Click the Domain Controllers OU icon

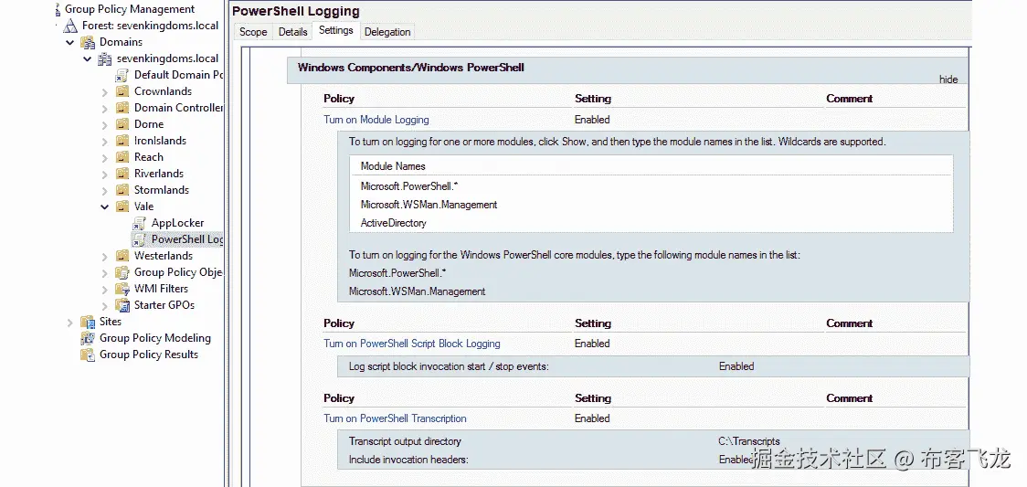coord(122,107)
